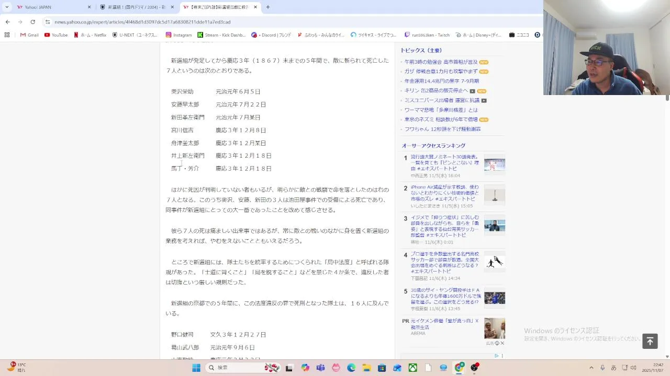Click thumbnail of ranking 4 soccer article
Viewport: 670px width, 376px height.
pyautogui.click(x=494, y=262)
